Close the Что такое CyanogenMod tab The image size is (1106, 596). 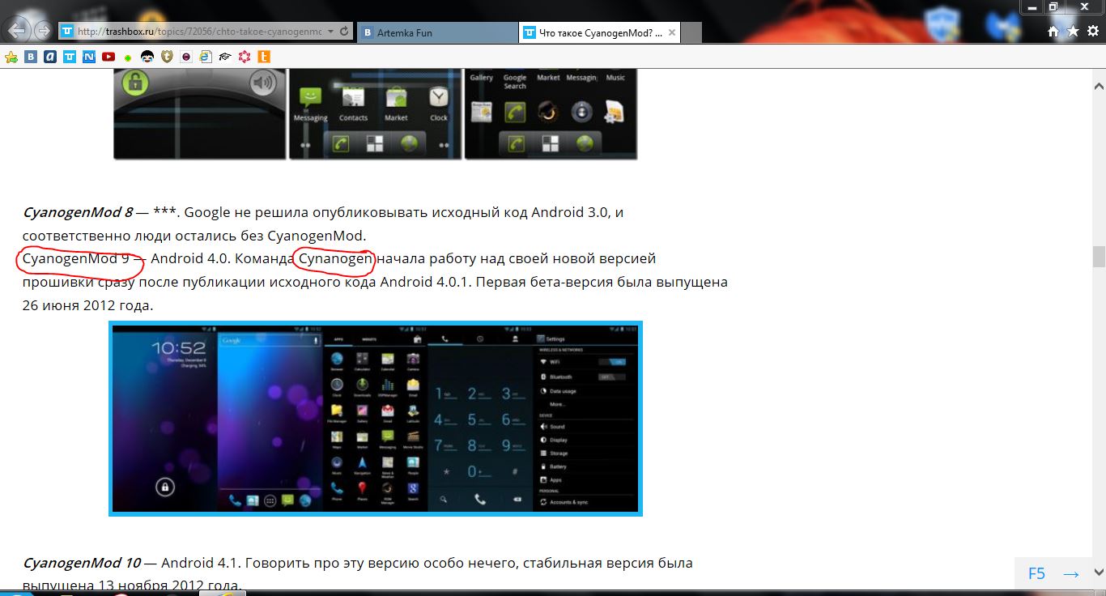tap(671, 32)
